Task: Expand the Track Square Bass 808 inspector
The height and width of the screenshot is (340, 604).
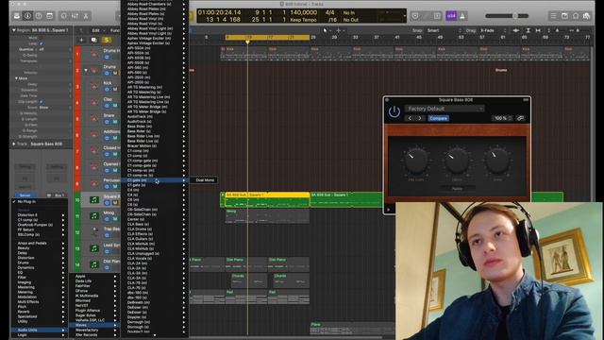Action: pos(14,144)
